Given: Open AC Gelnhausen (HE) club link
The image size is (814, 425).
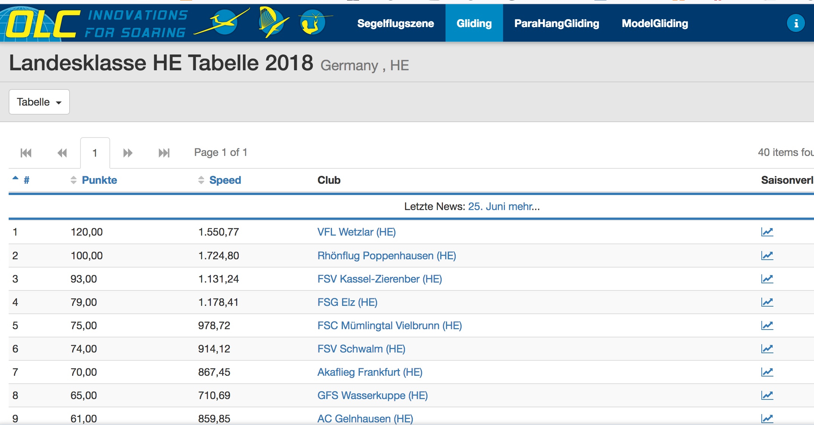Looking at the screenshot, I should pyautogui.click(x=365, y=419).
